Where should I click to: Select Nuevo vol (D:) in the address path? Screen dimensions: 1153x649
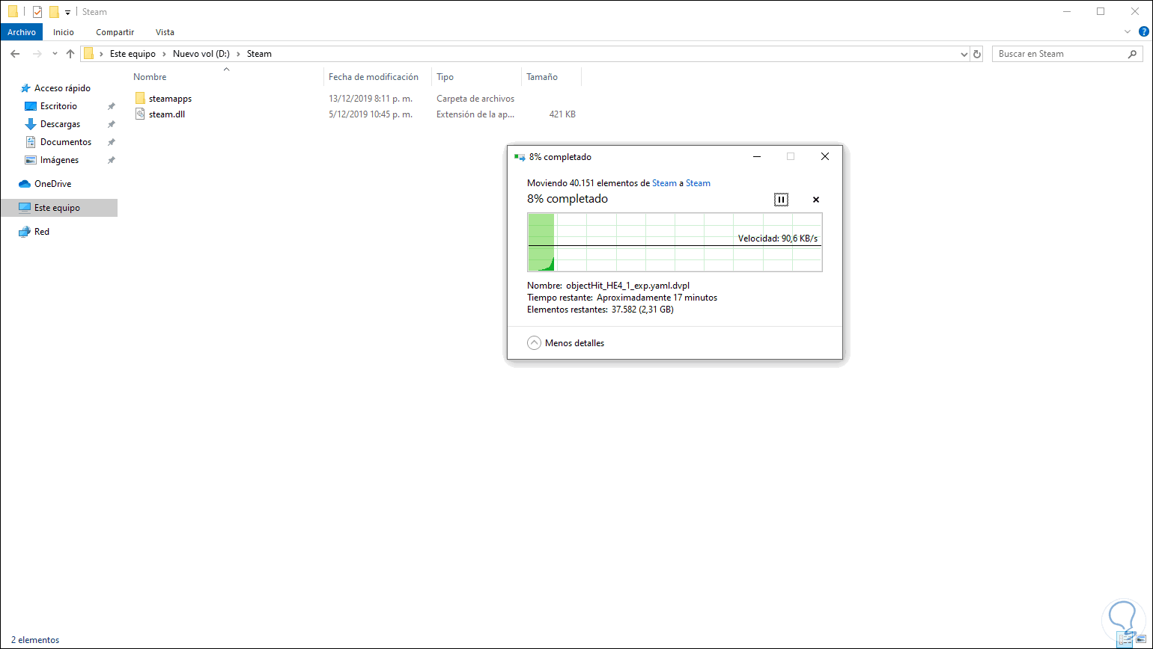click(201, 54)
